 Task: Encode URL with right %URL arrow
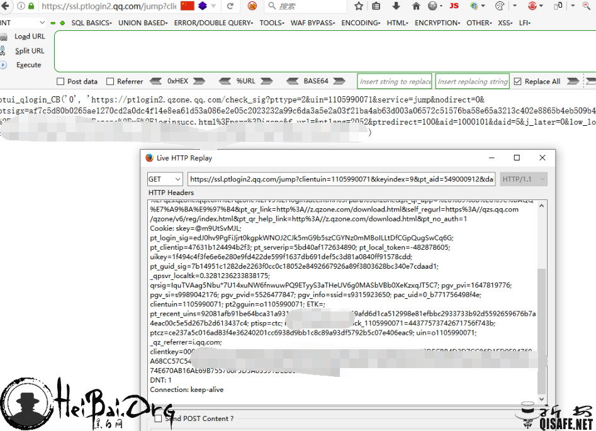(266, 81)
